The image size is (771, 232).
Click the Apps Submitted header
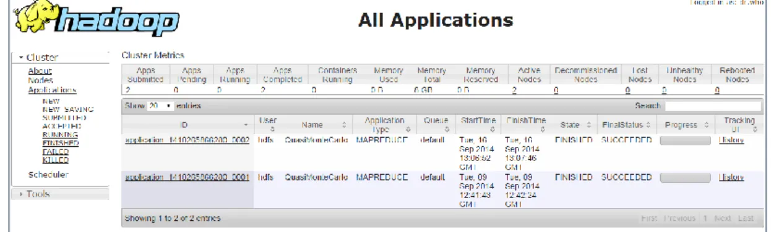pyautogui.click(x=145, y=75)
